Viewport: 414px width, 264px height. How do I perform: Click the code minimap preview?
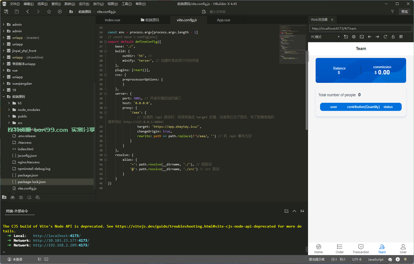point(292,44)
